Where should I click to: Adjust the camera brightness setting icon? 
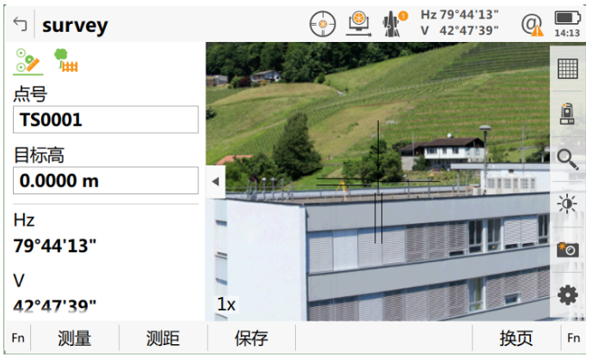pos(567,204)
